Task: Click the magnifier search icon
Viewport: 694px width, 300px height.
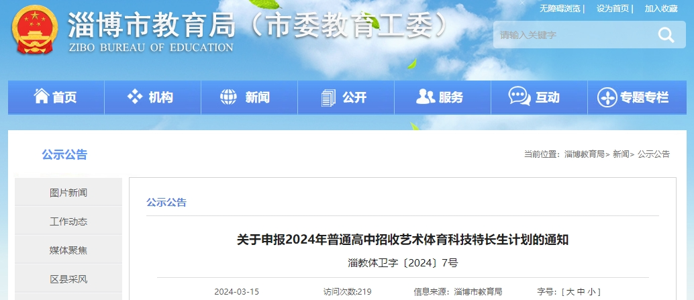Action: point(666,35)
